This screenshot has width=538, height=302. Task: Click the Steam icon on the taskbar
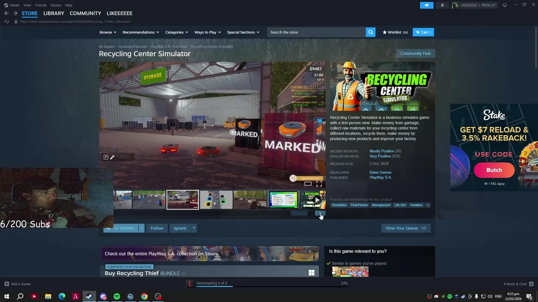tap(89, 297)
